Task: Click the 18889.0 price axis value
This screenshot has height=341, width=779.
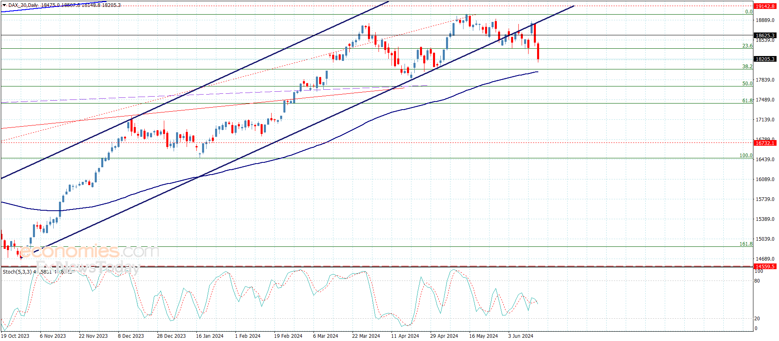Action: tap(765, 20)
